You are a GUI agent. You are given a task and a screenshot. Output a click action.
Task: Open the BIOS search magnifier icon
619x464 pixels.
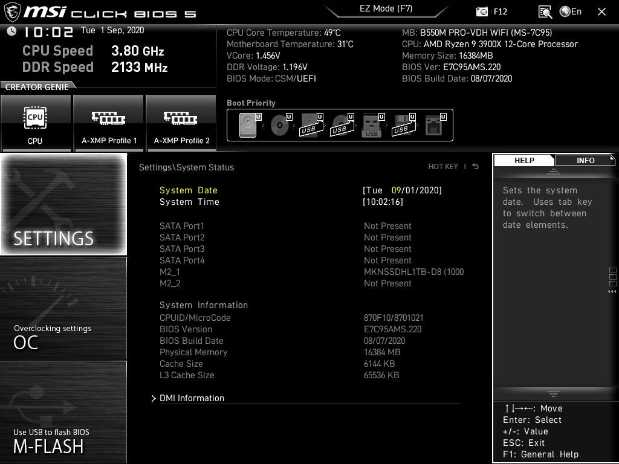(x=545, y=12)
